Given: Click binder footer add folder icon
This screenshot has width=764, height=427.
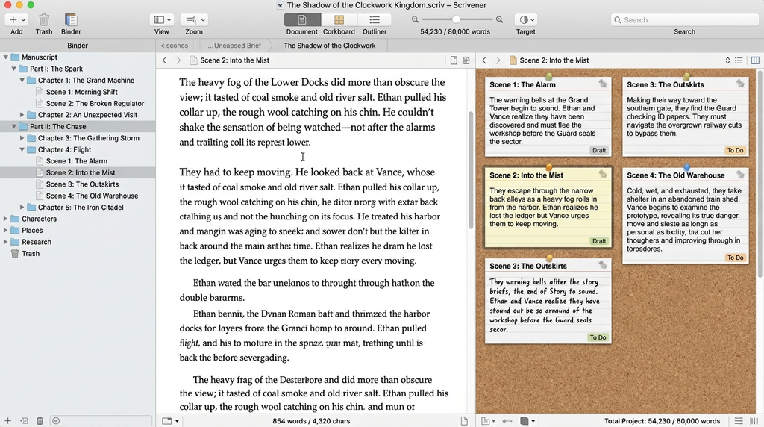Looking at the screenshot, I should coord(24,421).
